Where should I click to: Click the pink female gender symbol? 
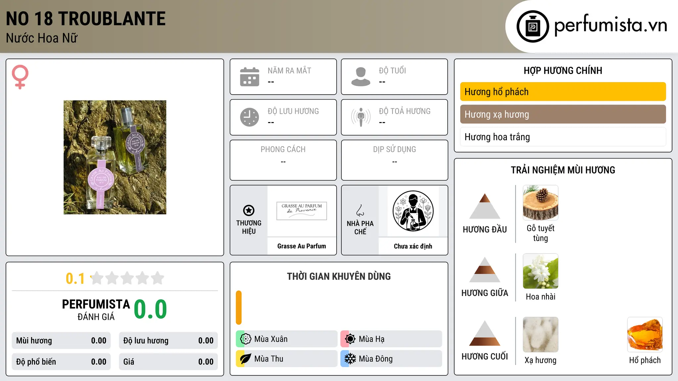[x=20, y=77]
